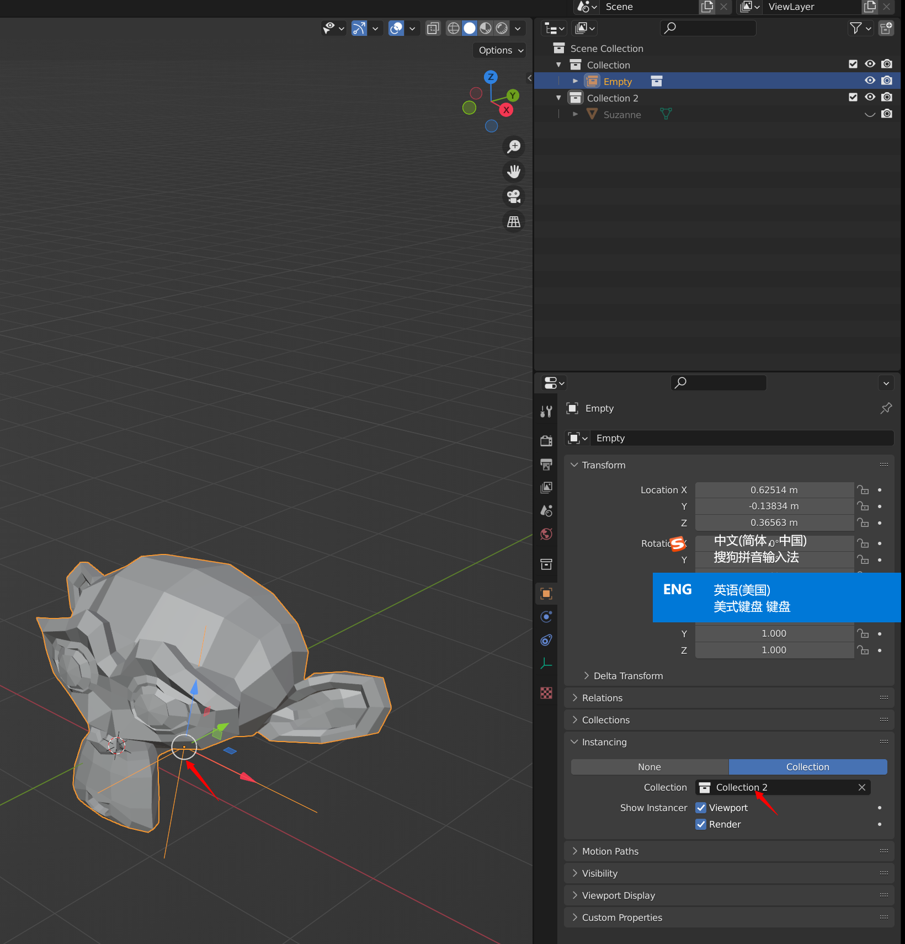The image size is (905, 944).
Task: Clear the instanced Collection 2 field
Action: [x=862, y=787]
